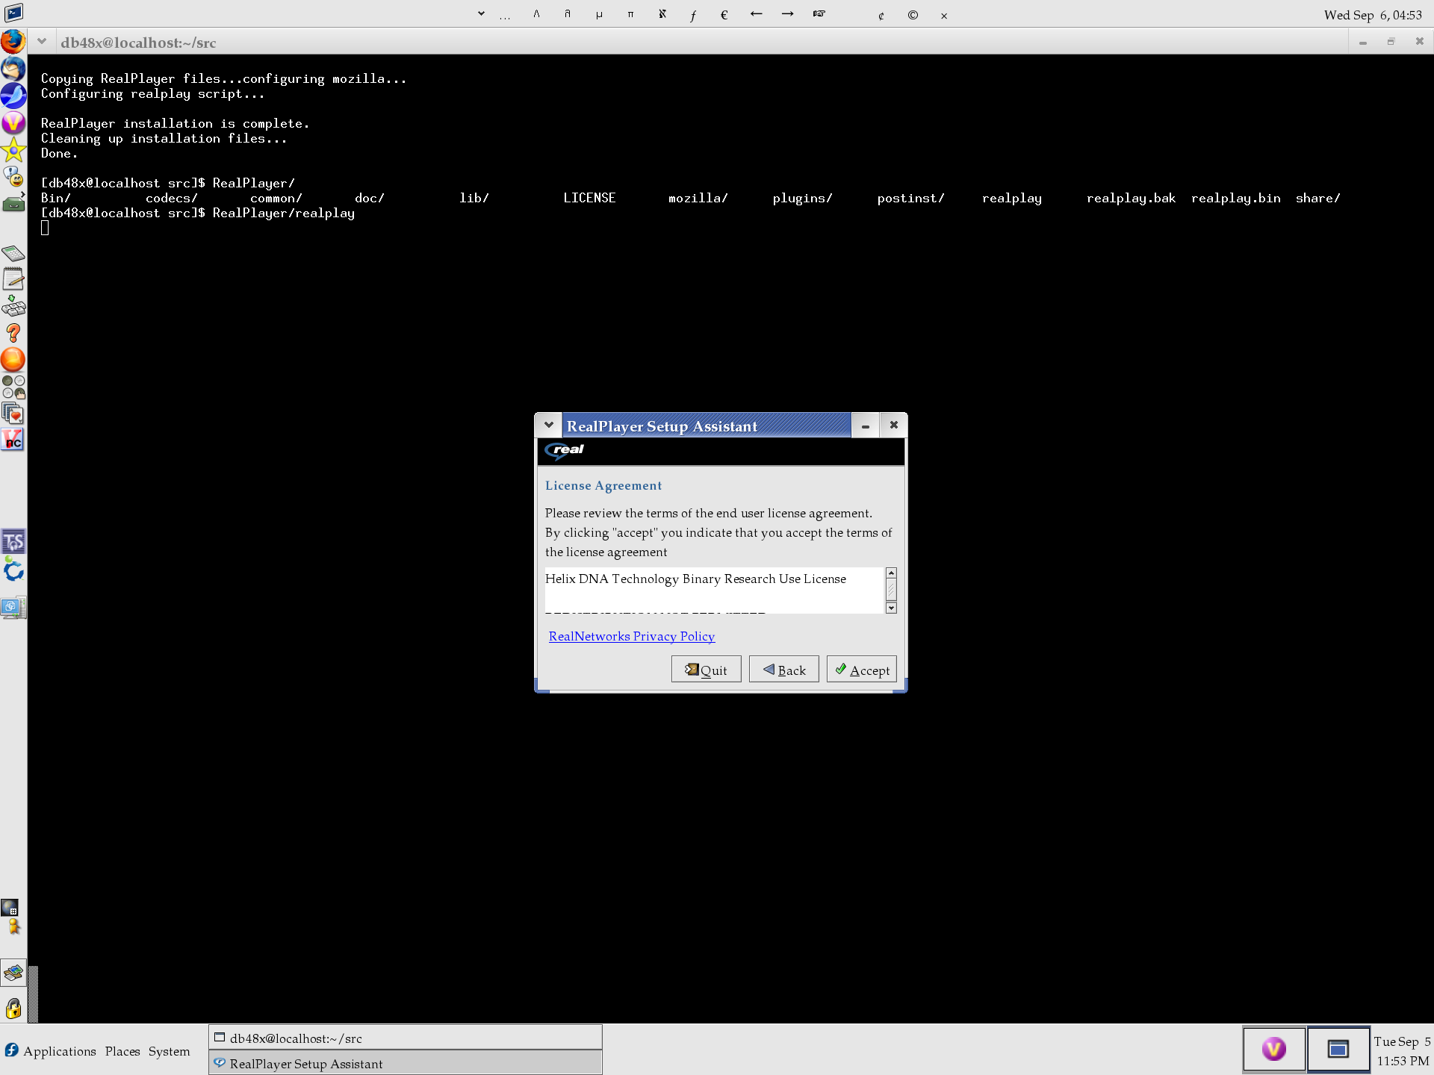Go Back in the setup assistant
Viewport: 1434px width, 1075px height.
tap(784, 670)
